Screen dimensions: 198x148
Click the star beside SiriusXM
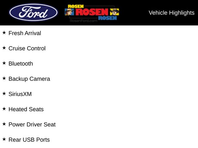pos(4,93)
